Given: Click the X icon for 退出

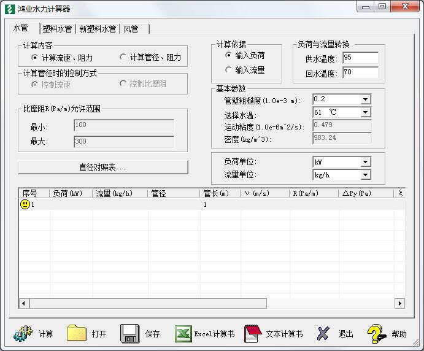Looking at the screenshot, I should tap(323, 333).
